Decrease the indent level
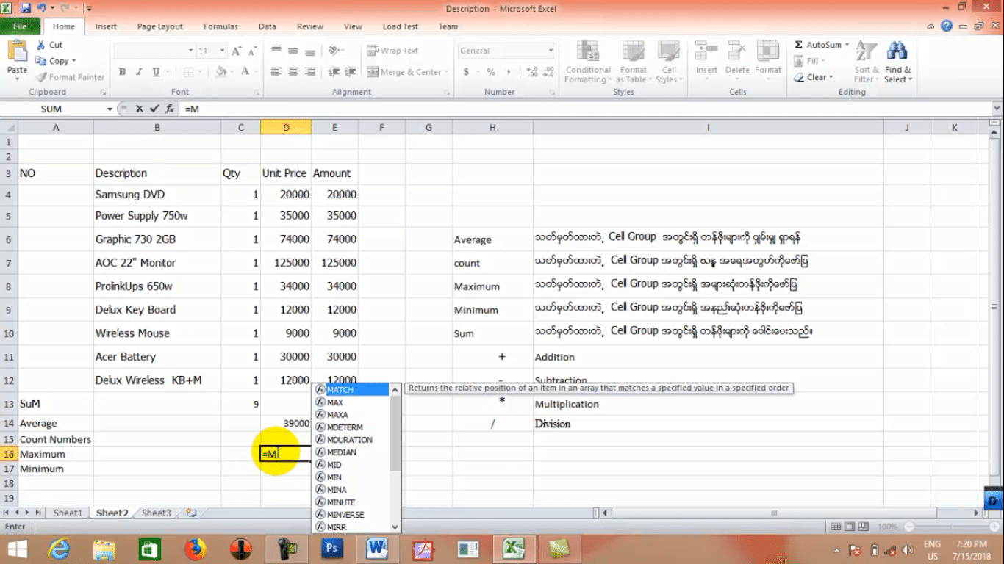 click(x=334, y=72)
